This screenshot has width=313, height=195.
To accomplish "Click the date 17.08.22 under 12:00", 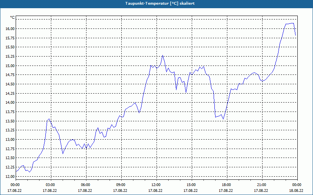I will point(155,191).
